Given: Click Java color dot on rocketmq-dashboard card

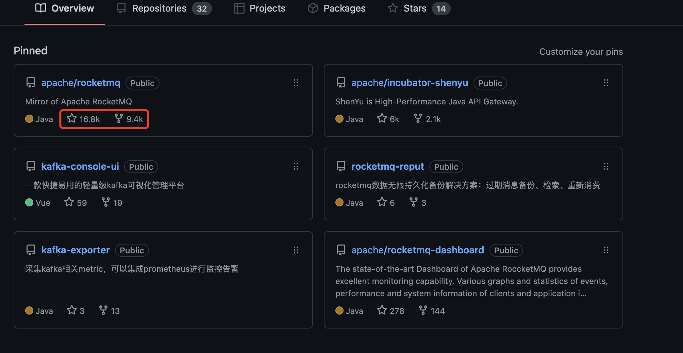Looking at the screenshot, I should 339,310.
